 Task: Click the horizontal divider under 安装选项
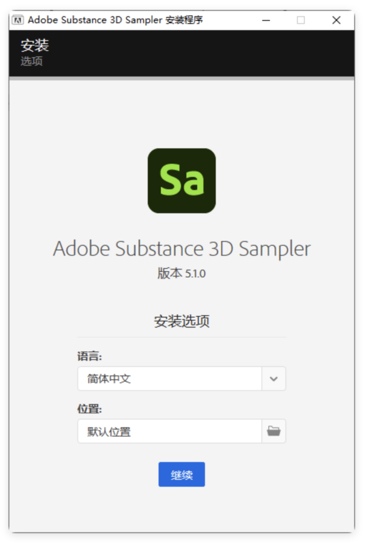[x=182, y=337]
